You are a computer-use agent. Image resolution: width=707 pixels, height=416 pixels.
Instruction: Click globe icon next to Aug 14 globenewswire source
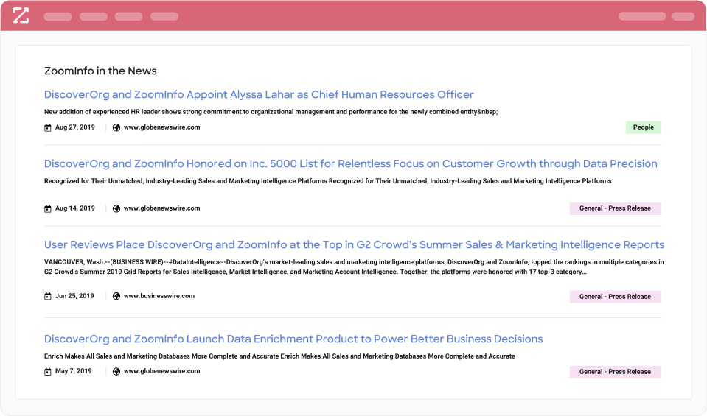[x=116, y=208]
